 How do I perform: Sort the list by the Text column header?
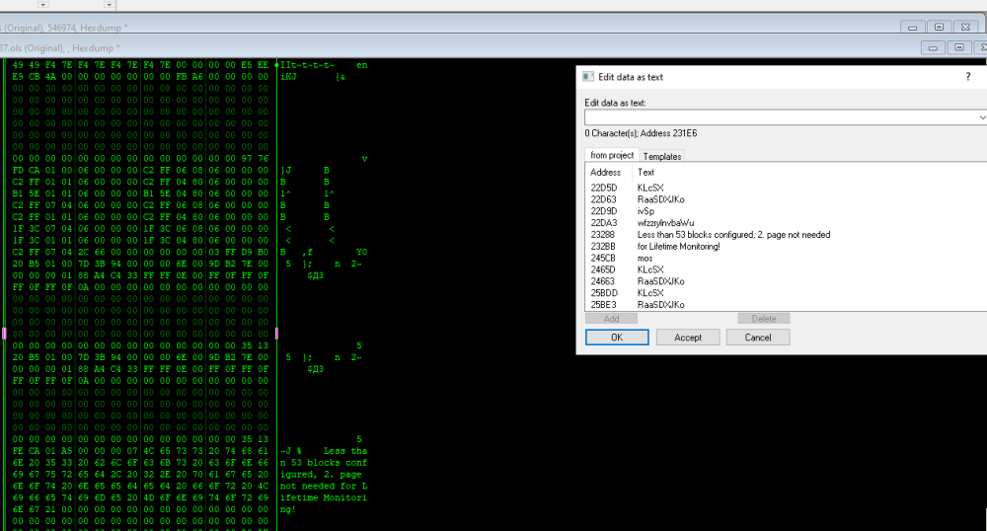click(x=645, y=173)
